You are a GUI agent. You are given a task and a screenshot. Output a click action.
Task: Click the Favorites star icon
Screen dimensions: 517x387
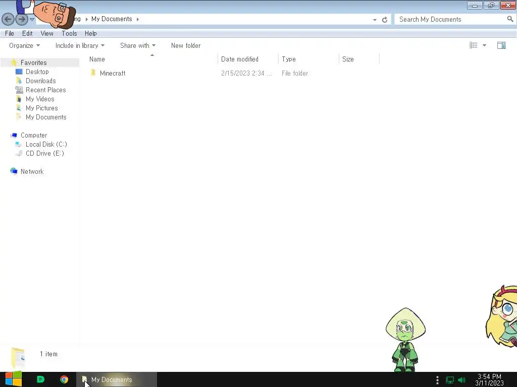tap(14, 62)
